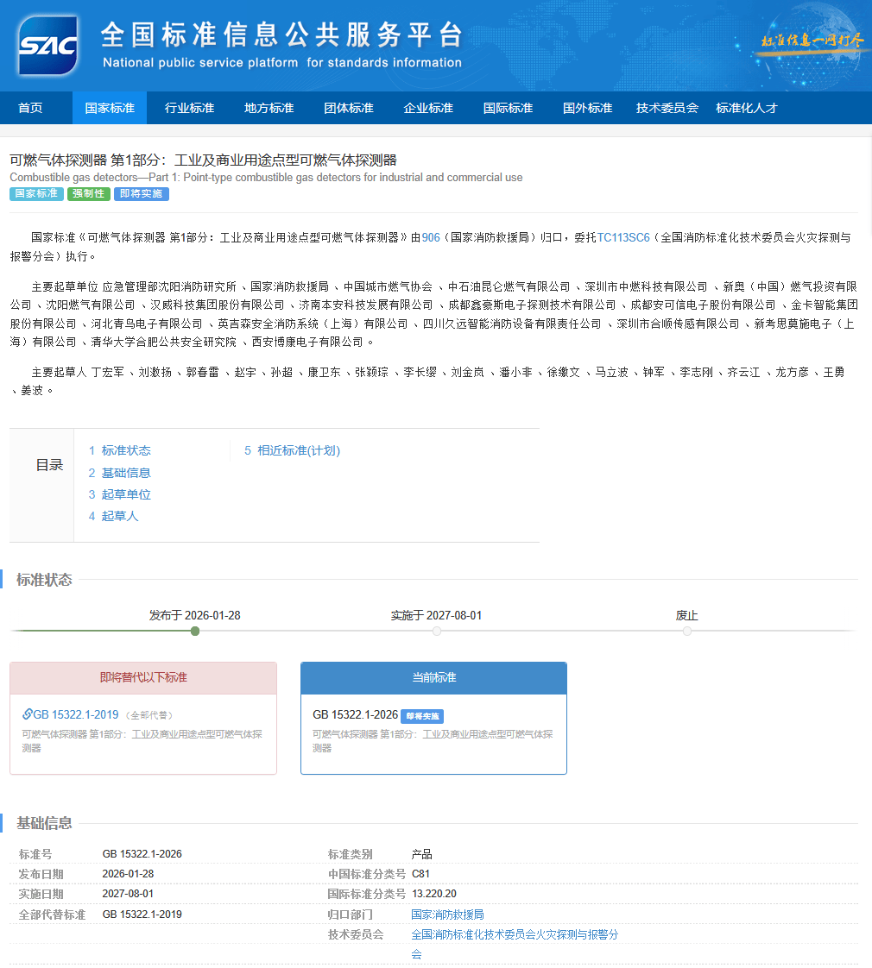Jump to 基础信息 contents entry
This screenshot has height=968, width=872.
pos(125,473)
